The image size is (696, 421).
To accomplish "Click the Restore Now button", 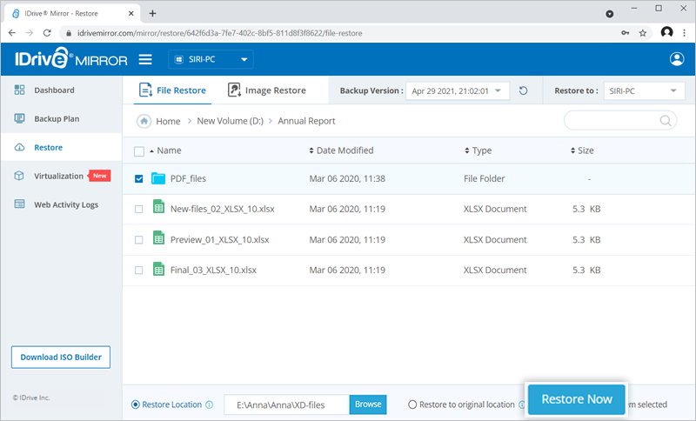I will point(577,399).
